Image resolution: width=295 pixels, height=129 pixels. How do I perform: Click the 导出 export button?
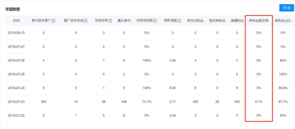click(x=286, y=8)
